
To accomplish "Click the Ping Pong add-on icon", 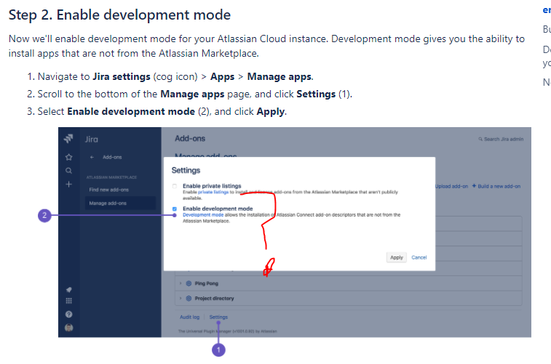I will [189, 283].
